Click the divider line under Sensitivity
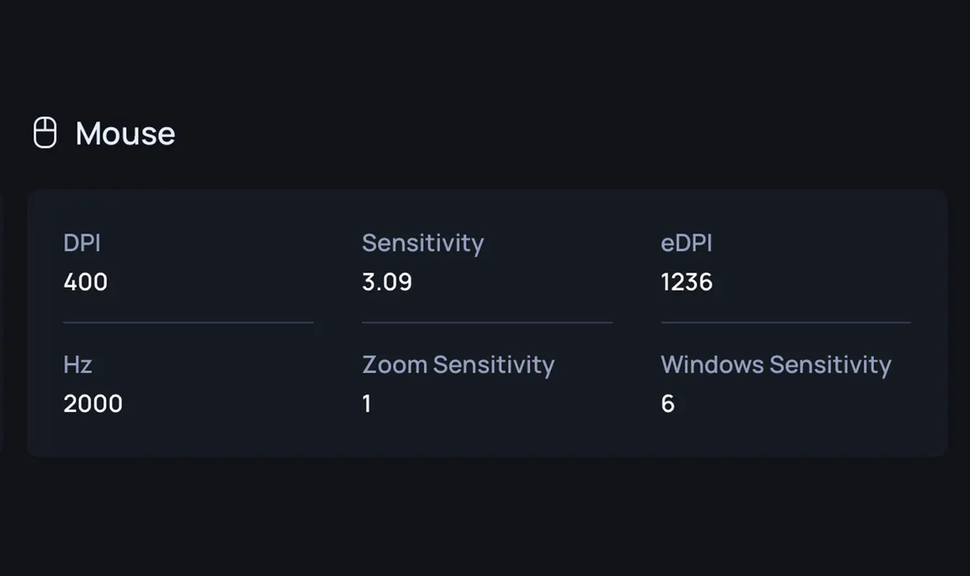This screenshot has width=970, height=576. pyautogui.click(x=487, y=322)
